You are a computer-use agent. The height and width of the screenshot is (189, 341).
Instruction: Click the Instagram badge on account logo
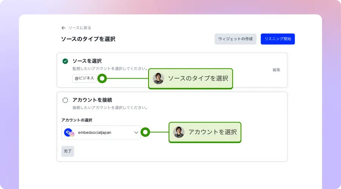[72, 134]
